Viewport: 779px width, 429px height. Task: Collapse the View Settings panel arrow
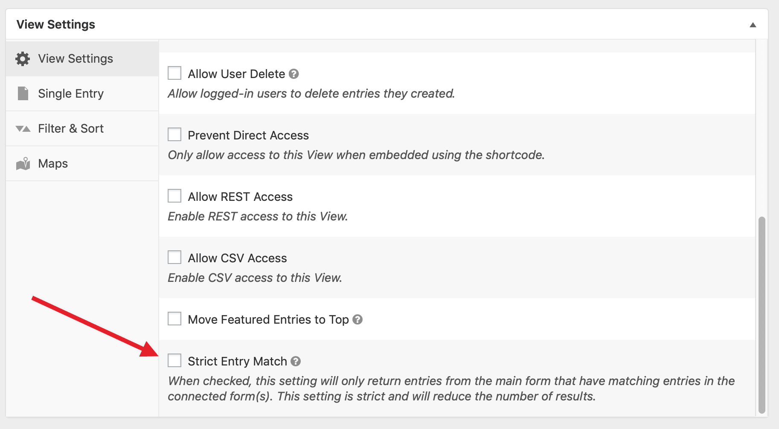pyautogui.click(x=753, y=25)
